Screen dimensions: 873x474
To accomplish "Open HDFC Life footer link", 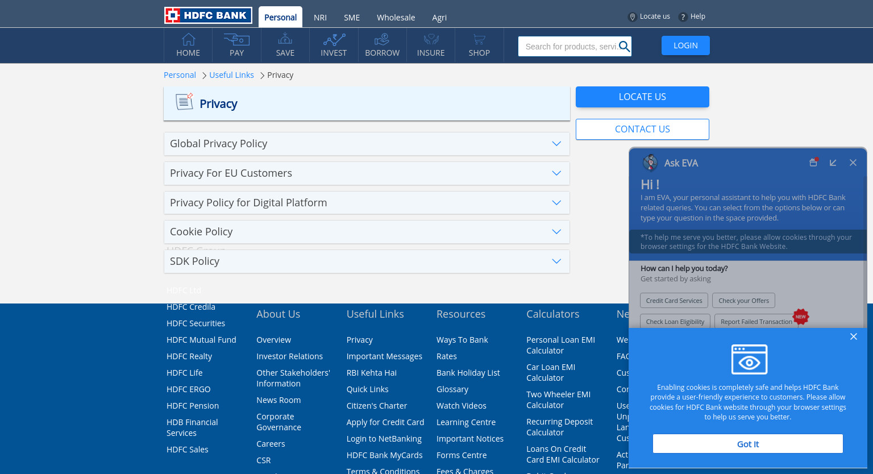I will [184, 373].
